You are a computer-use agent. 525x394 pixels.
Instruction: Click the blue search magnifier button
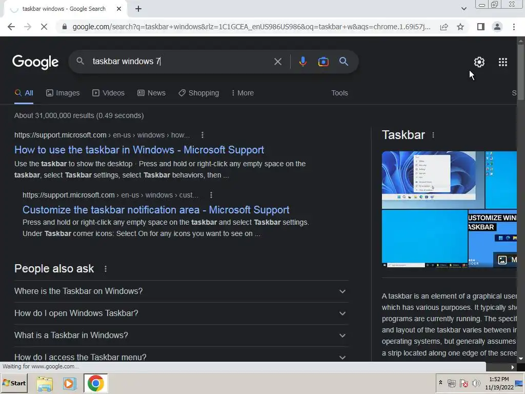point(344,62)
